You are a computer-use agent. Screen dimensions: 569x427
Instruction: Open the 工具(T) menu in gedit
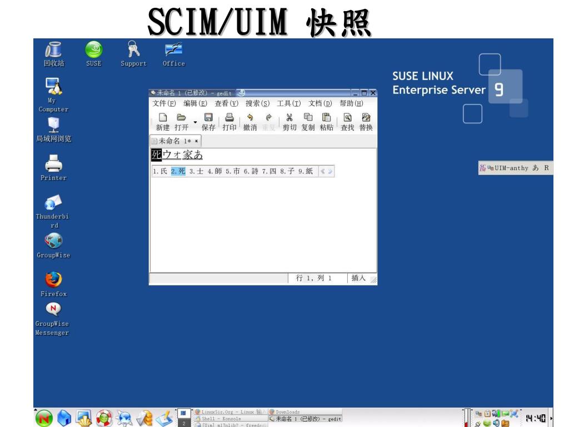(288, 103)
